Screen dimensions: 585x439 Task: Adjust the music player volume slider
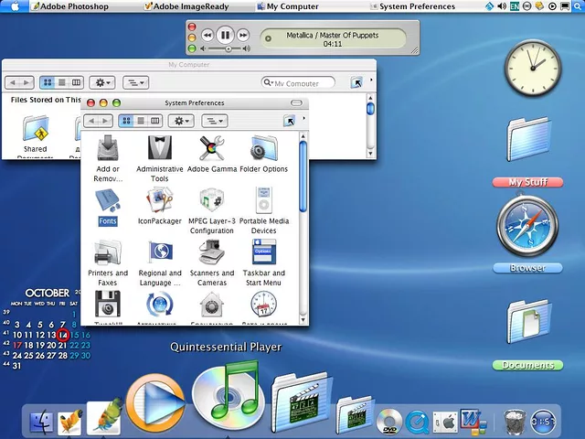(x=227, y=48)
